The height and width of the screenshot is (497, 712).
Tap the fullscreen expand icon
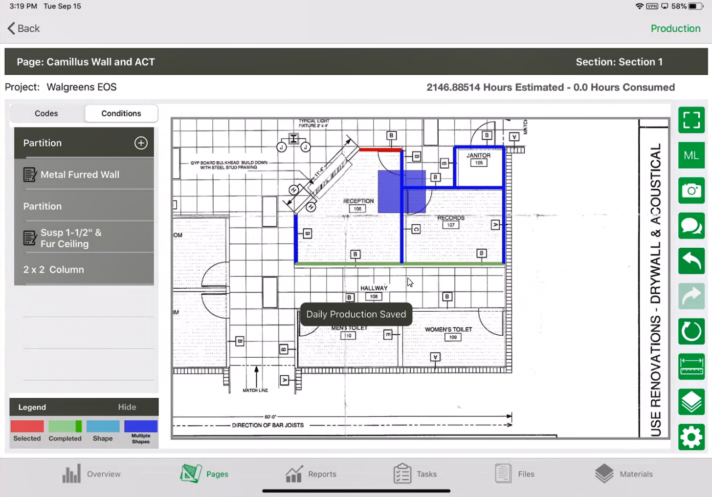[691, 120]
